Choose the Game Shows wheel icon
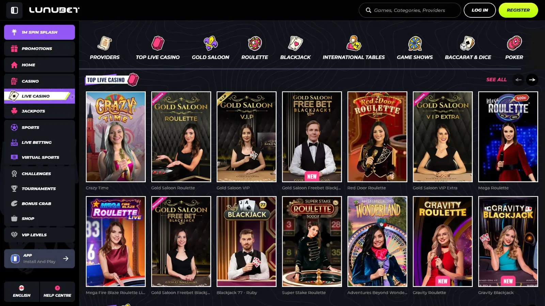Screen dimensions: 545x306 pos(415,44)
